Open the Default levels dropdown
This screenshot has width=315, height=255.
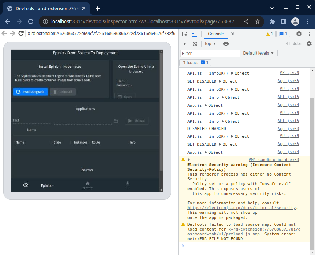(x=258, y=53)
